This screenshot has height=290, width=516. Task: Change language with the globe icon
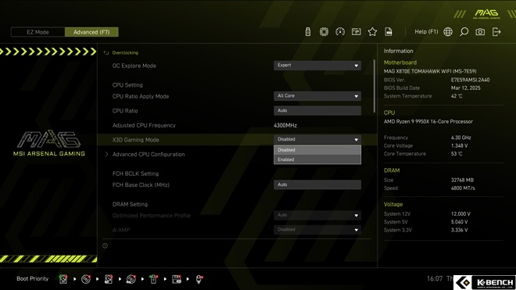448,31
